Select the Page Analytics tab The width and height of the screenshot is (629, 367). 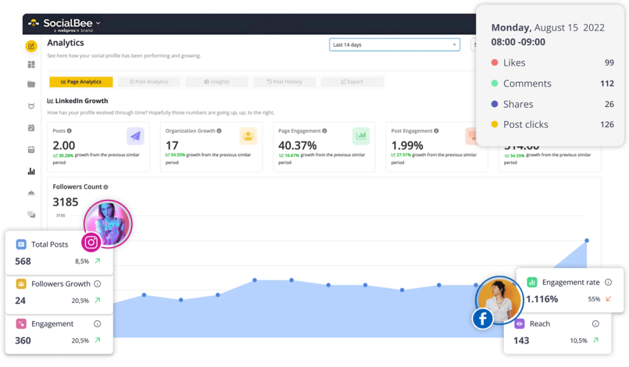[81, 82]
